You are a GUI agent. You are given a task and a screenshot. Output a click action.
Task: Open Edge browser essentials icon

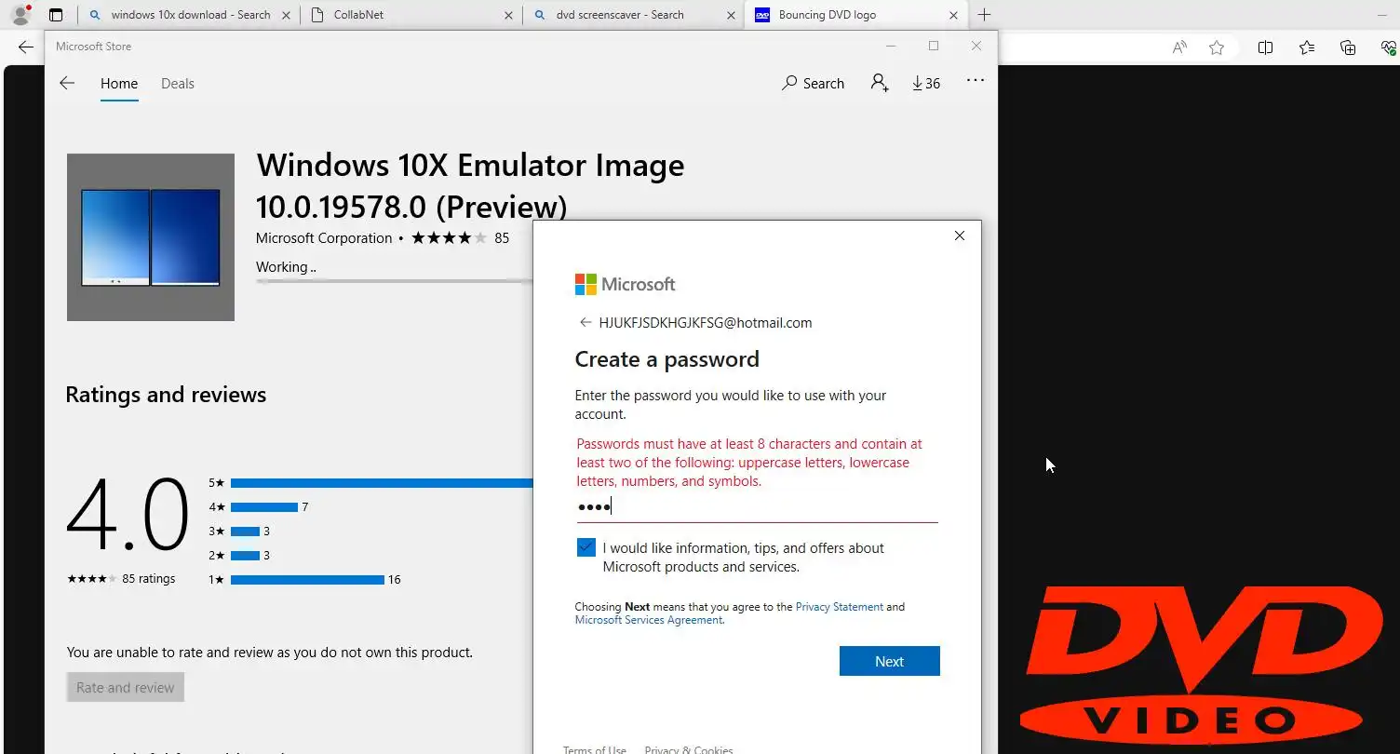(x=1388, y=47)
